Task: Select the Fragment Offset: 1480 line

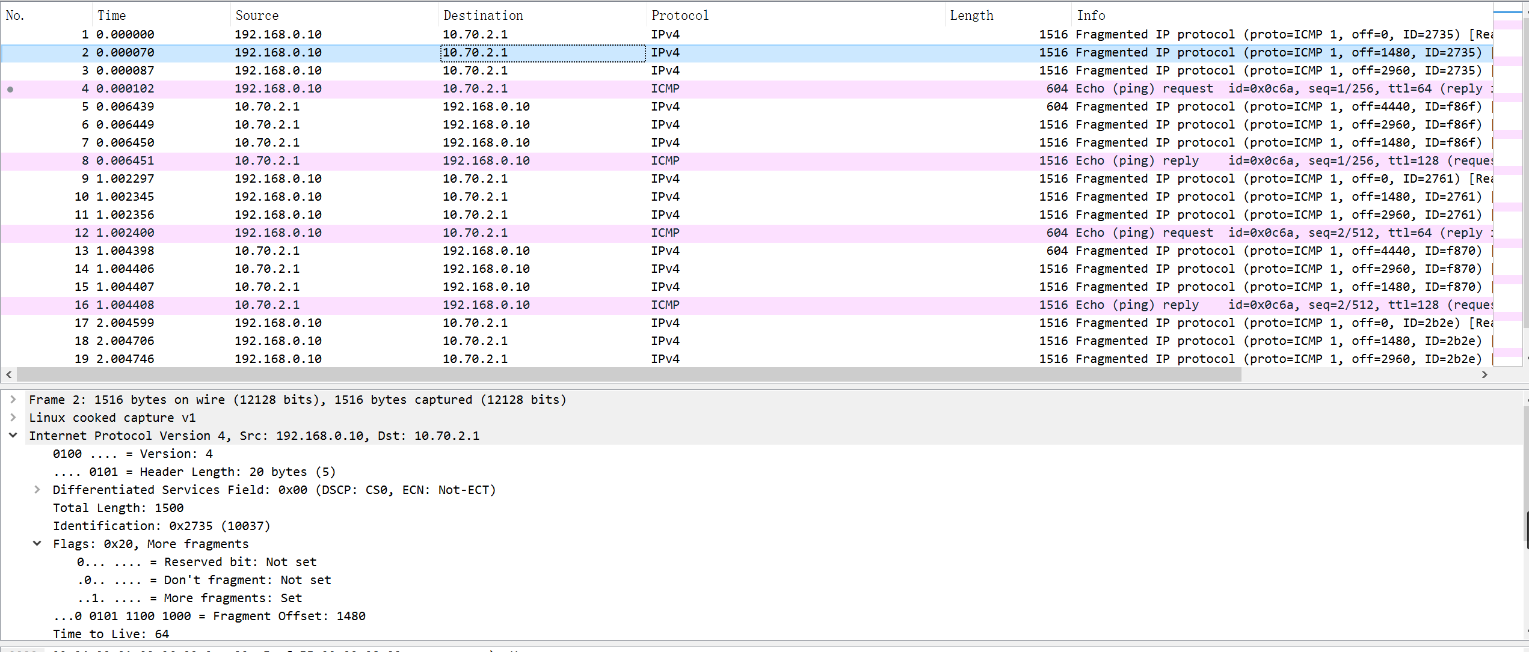Action: 209,616
